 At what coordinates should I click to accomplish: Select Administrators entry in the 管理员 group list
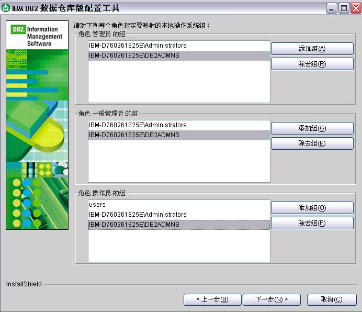tap(179, 46)
